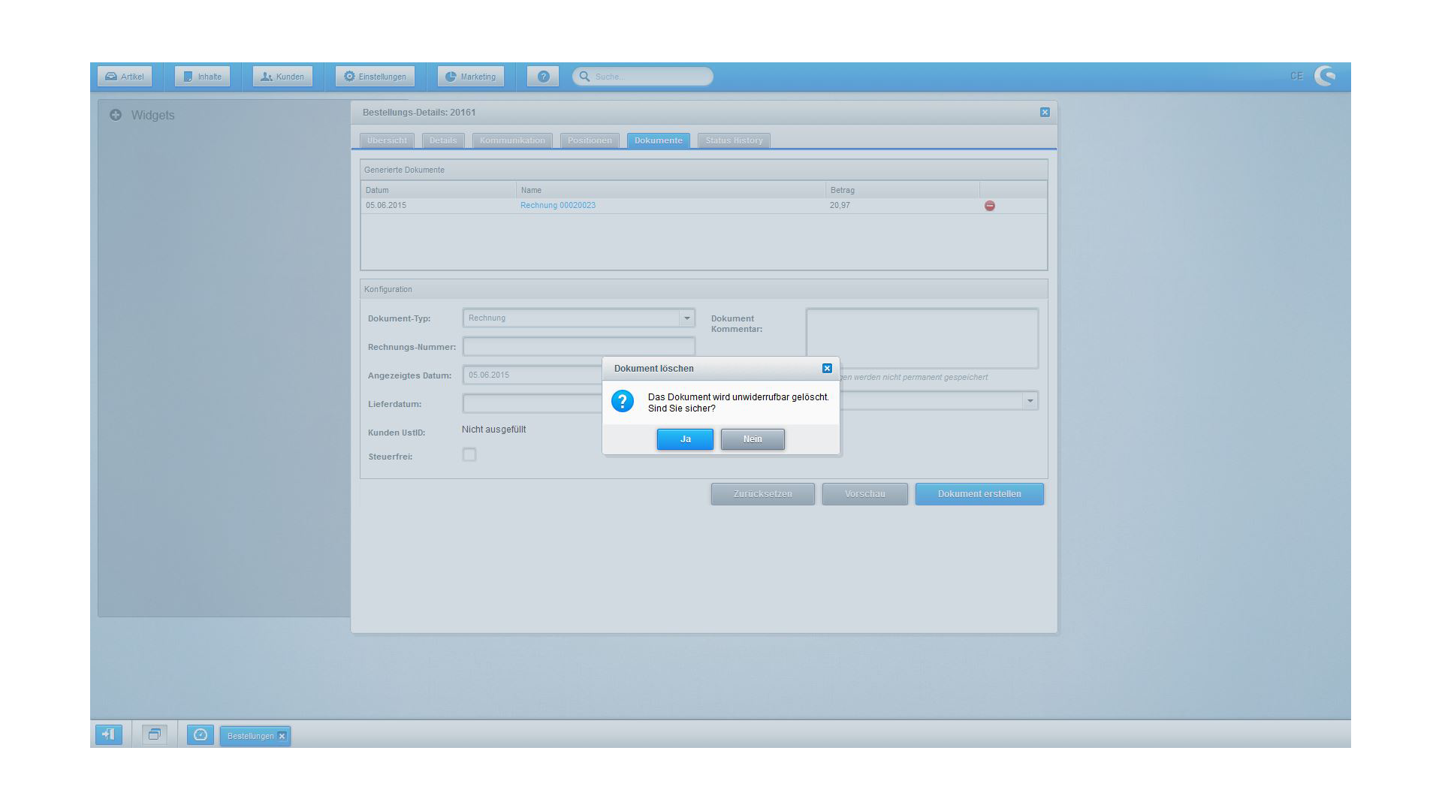The image size is (1442, 811).
Task: Click the logout icon in taskbar
Action: pos(108,734)
